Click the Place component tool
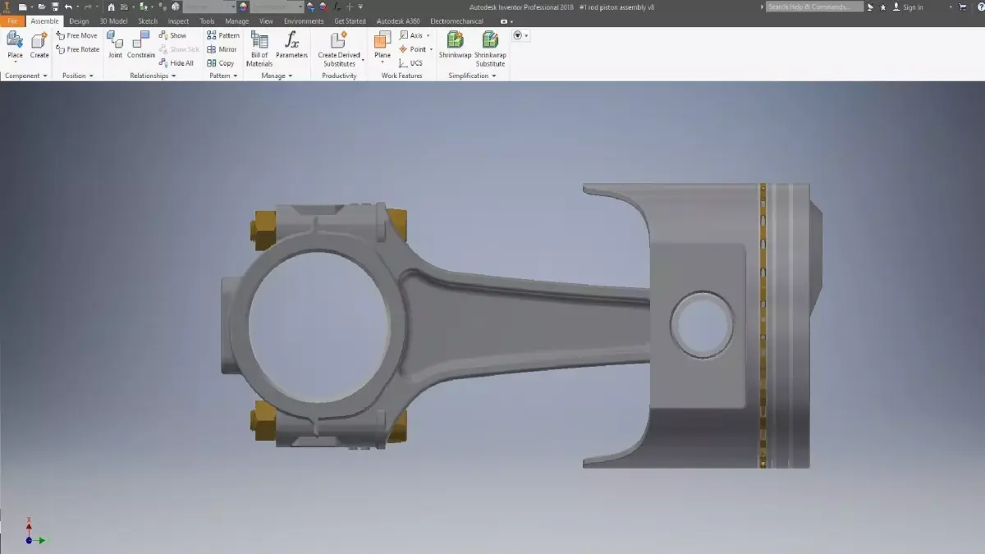The height and width of the screenshot is (554, 985). [15, 46]
